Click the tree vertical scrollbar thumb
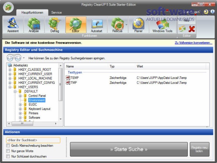The height and width of the screenshot is (163, 217). pyautogui.click(x=60, y=84)
